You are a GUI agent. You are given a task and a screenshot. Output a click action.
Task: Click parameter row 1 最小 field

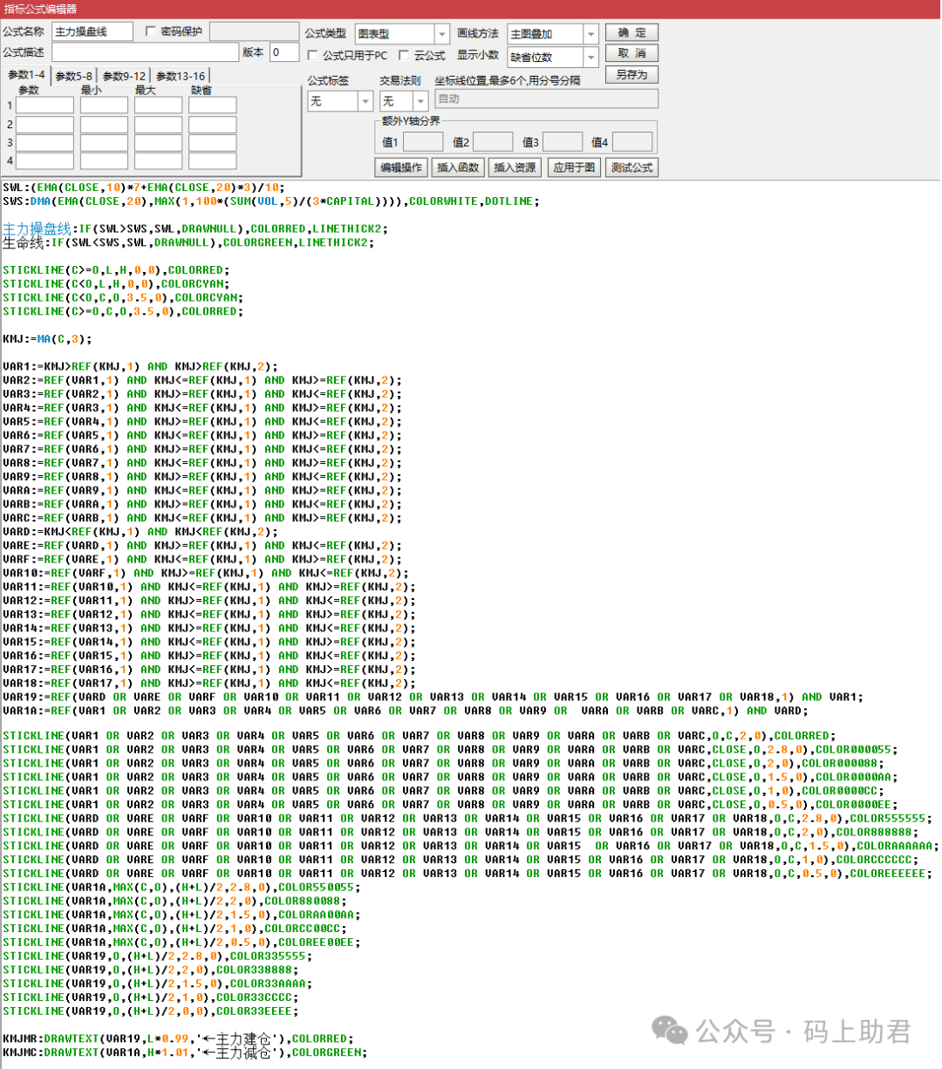[x=104, y=105]
